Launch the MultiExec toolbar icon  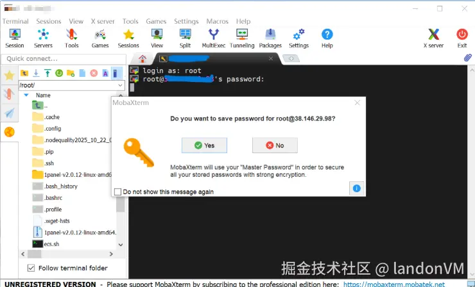pyautogui.click(x=214, y=38)
